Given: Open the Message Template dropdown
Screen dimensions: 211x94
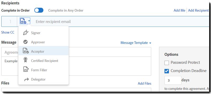Looking at the screenshot, I should 136,43.
